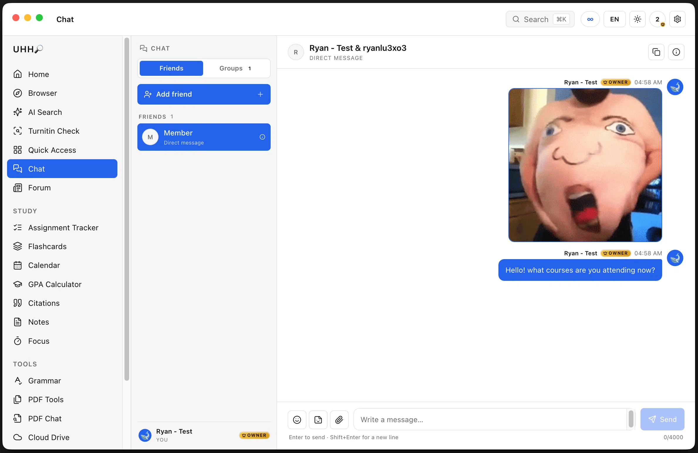Open Flashcards
Image resolution: width=698 pixels, height=453 pixels.
(62, 246)
